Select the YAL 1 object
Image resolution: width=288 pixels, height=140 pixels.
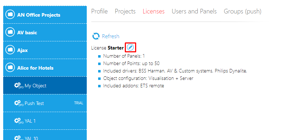pos(45,121)
